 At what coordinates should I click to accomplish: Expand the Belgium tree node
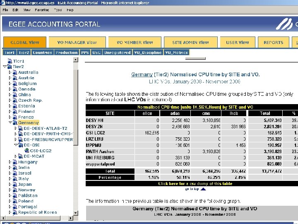tap(10, 83)
